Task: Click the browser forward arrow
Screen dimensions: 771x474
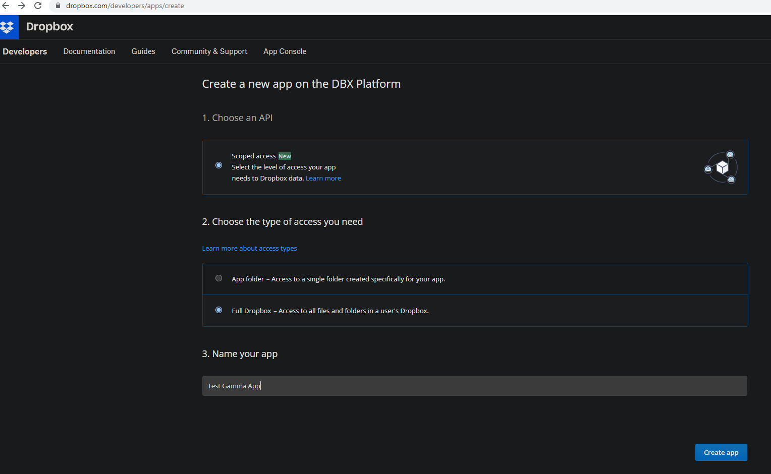Action: (22, 6)
